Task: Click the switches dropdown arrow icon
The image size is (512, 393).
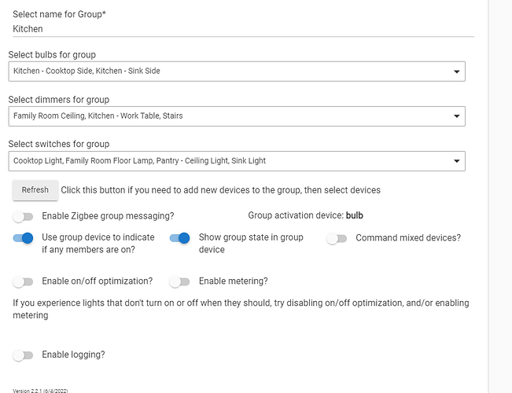Action: (x=456, y=161)
